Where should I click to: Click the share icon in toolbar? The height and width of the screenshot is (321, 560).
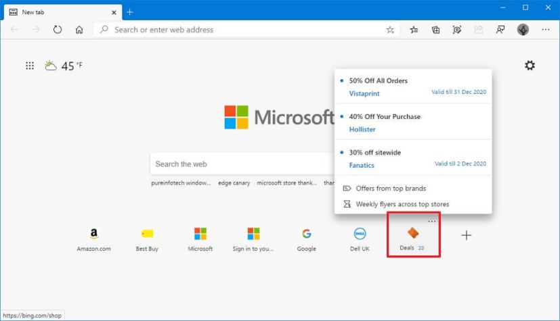coord(479,30)
